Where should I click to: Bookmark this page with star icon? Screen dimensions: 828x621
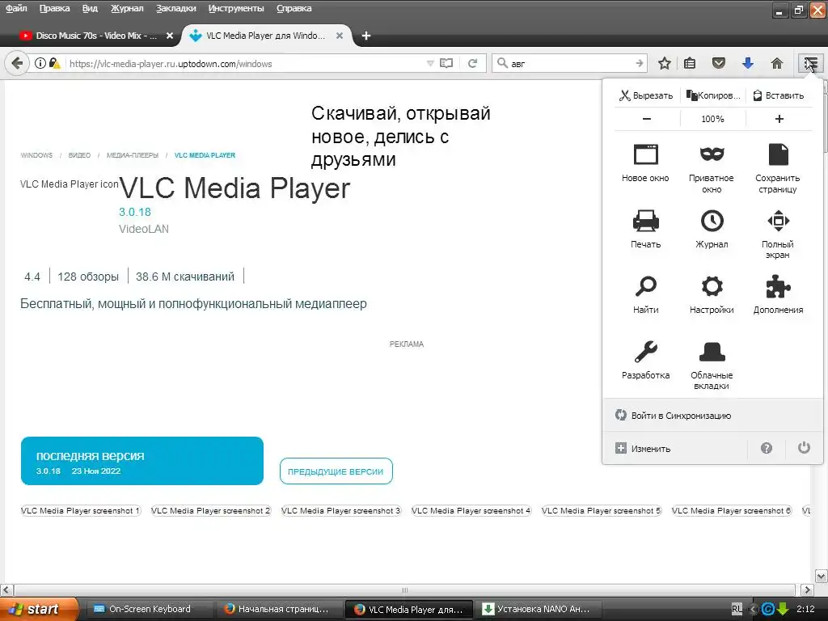coord(665,64)
